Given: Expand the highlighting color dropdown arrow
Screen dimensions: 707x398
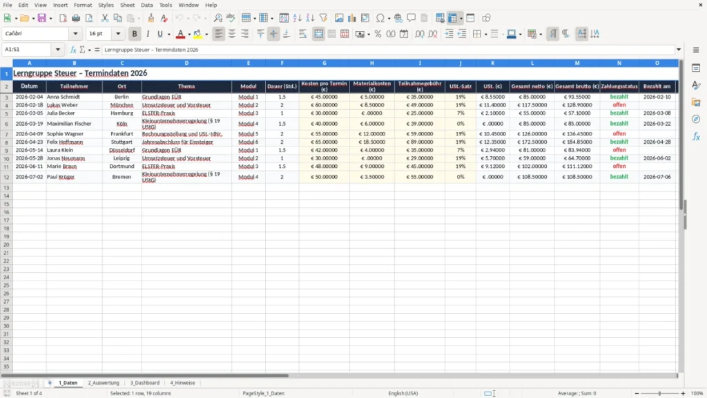Looking at the screenshot, I should 206,35.
